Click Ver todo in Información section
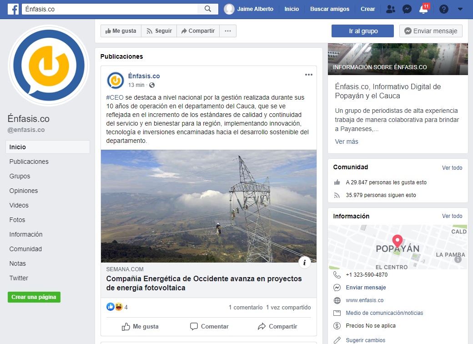473x344 pixels. pos(452,216)
